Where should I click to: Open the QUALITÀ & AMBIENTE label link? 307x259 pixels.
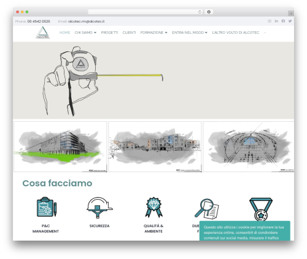click(153, 228)
